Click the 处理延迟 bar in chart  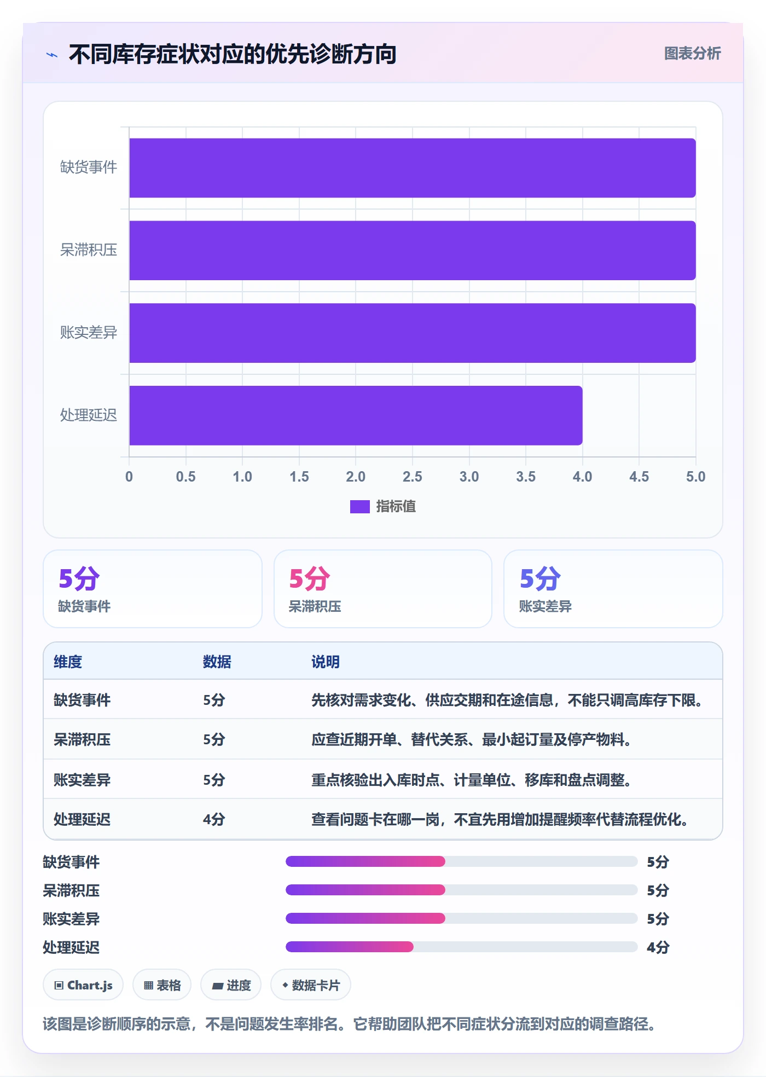click(x=356, y=415)
